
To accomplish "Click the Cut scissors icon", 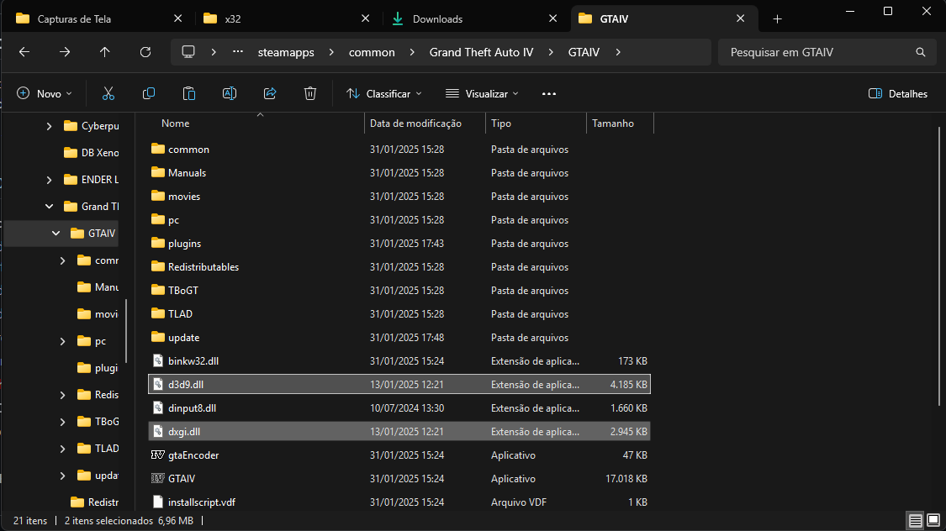I will tap(108, 93).
